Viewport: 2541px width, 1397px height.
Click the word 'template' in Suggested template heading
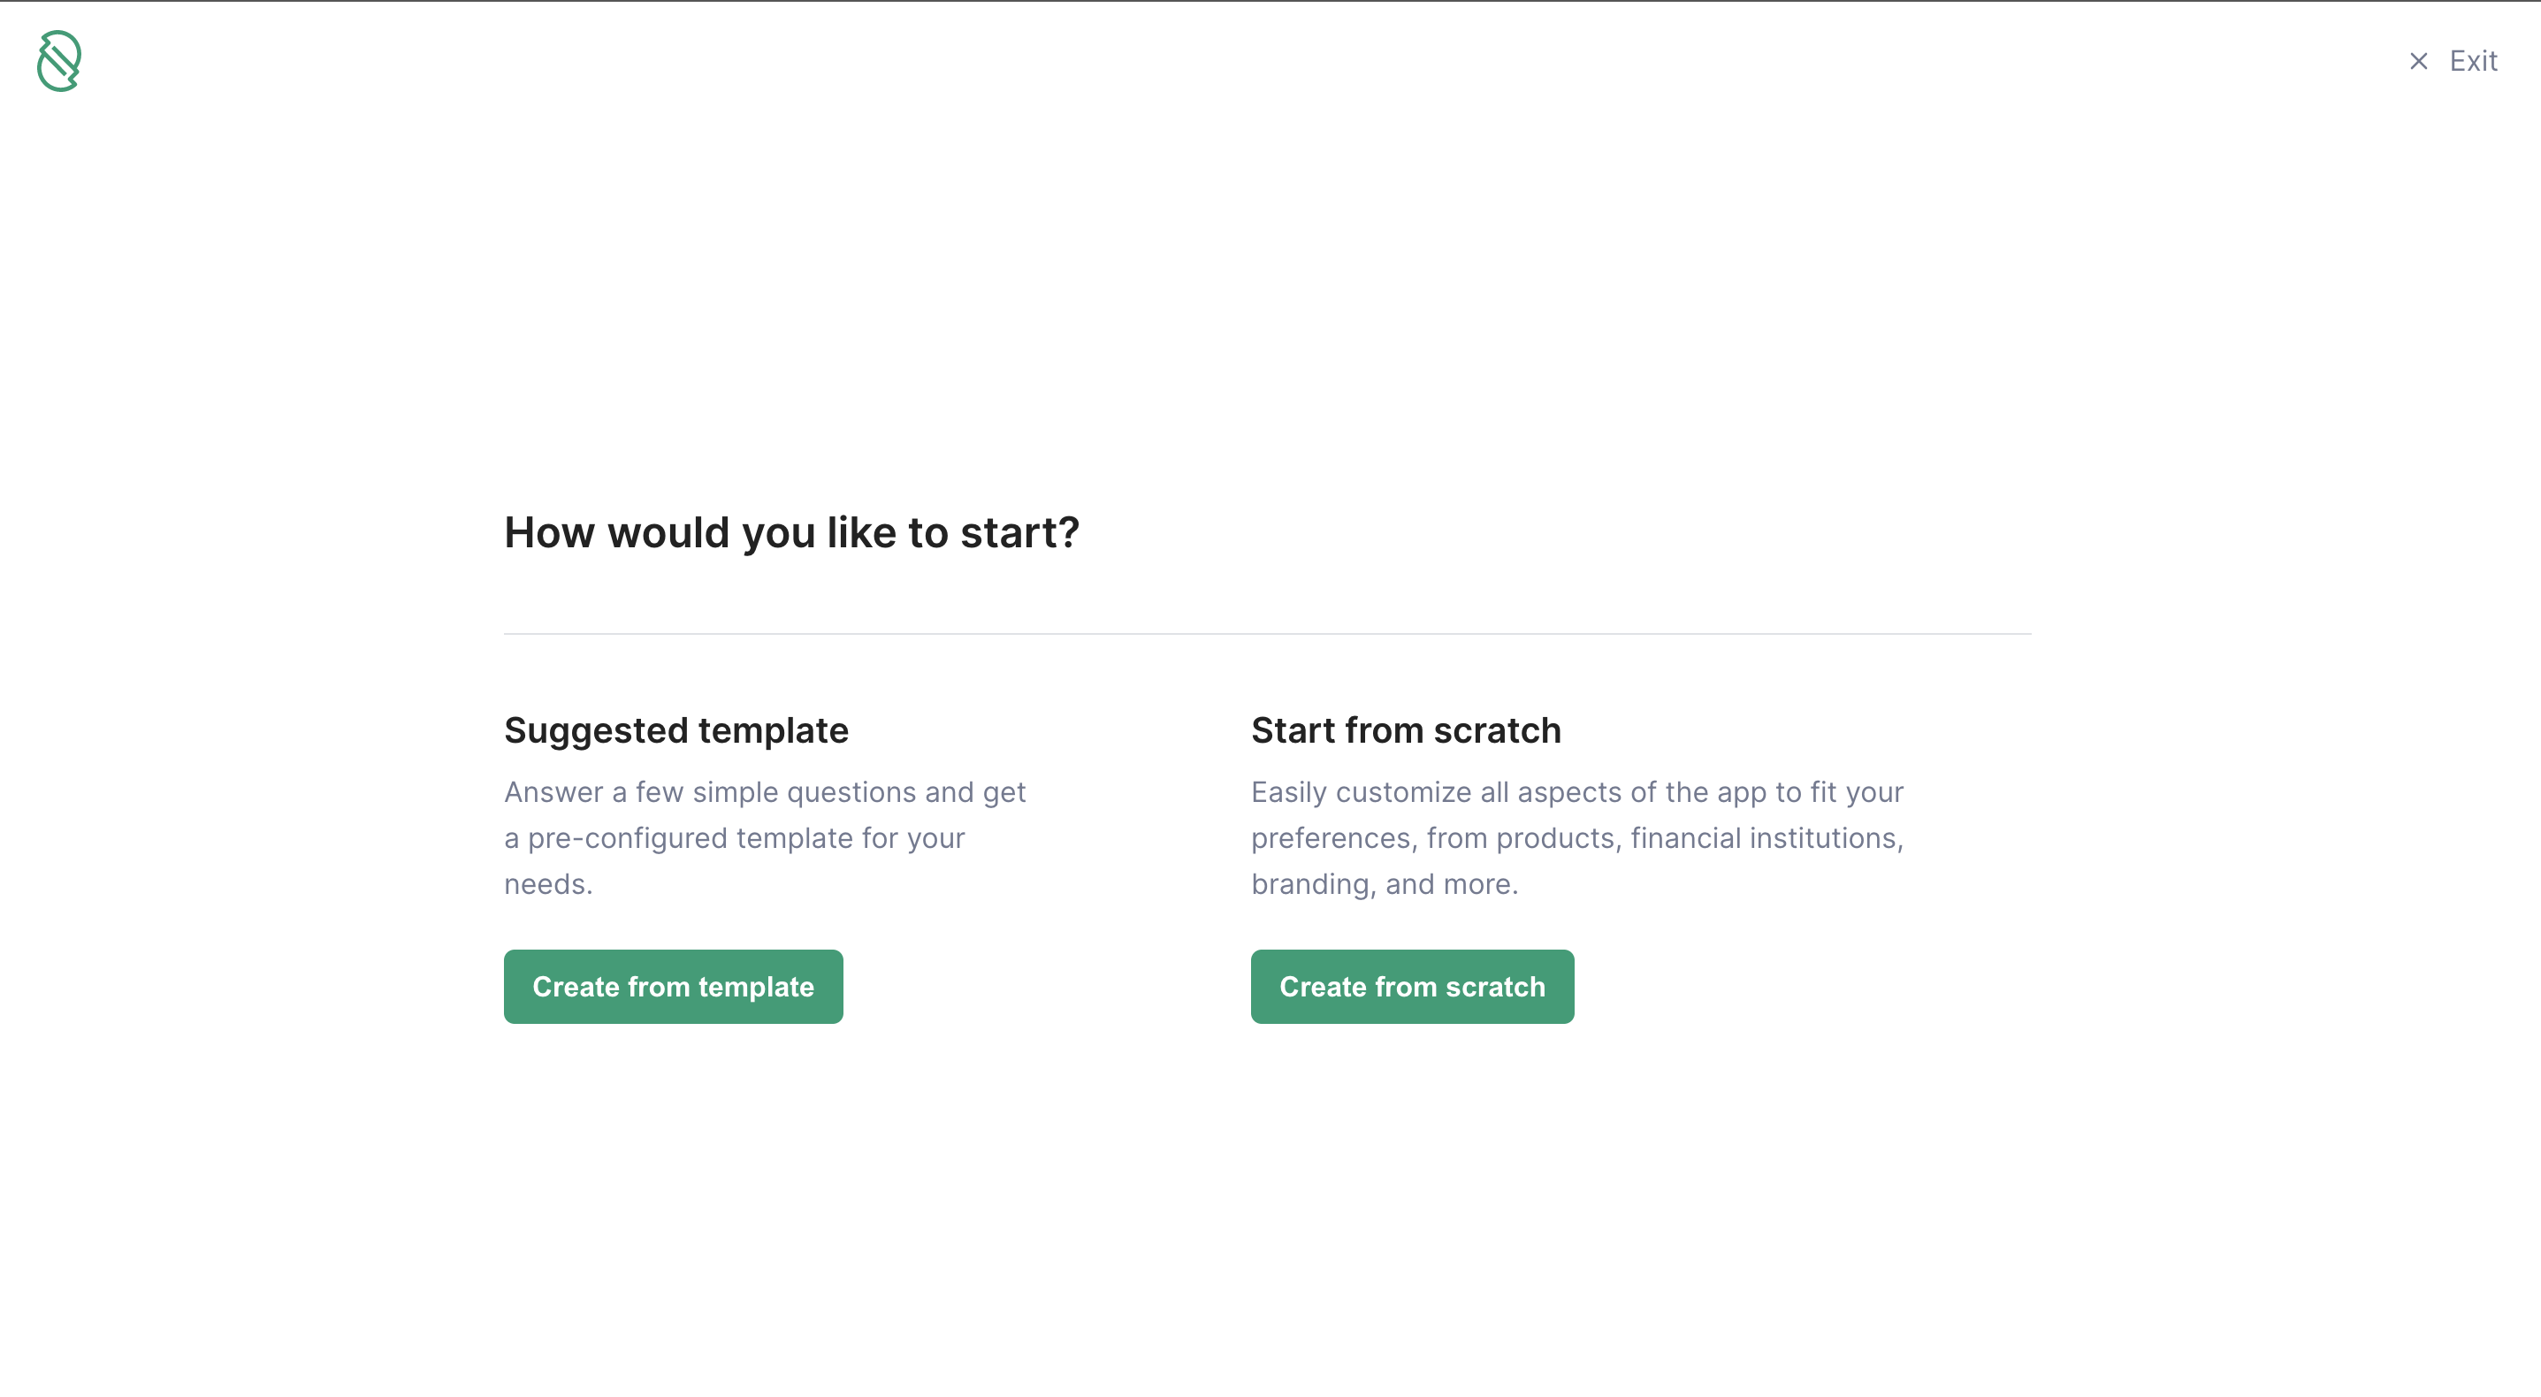[x=773, y=731]
